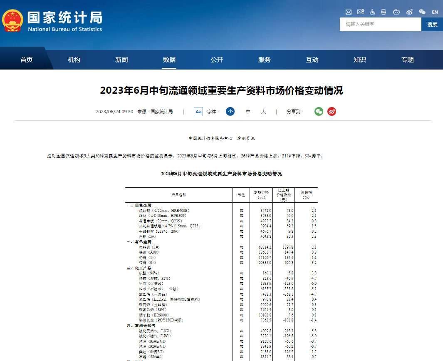Open the mail envelope icon in header
Viewport: 443px width, 361px height.
point(349,12)
